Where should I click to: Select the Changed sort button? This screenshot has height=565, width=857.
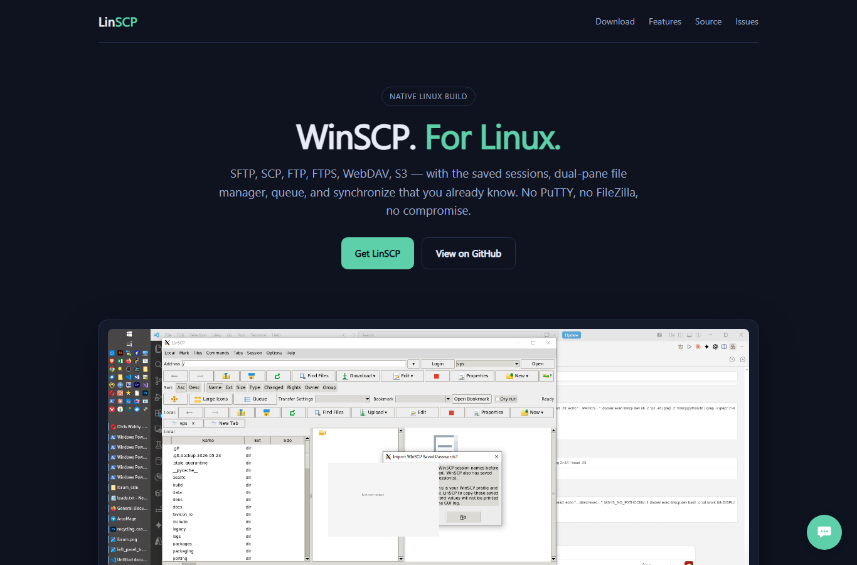click(x=274, y=388)
